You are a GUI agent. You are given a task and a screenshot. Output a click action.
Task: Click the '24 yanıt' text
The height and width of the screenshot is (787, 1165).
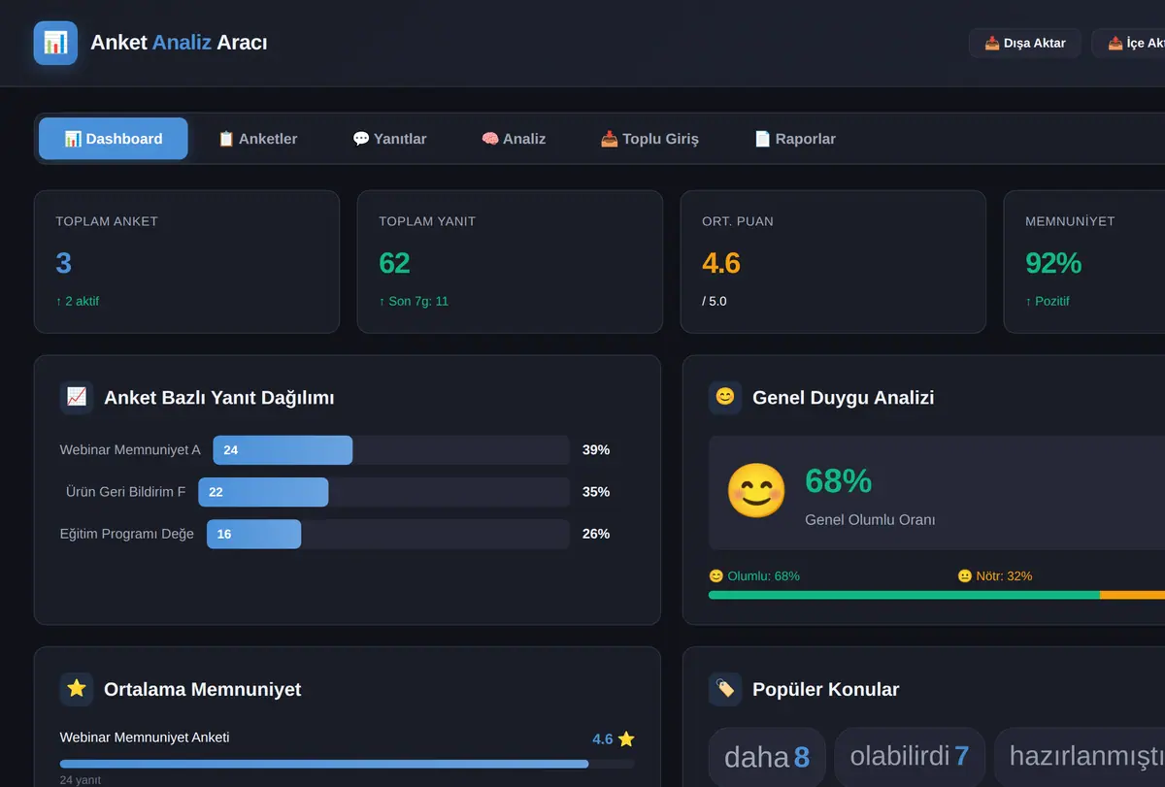coord(81,780)
